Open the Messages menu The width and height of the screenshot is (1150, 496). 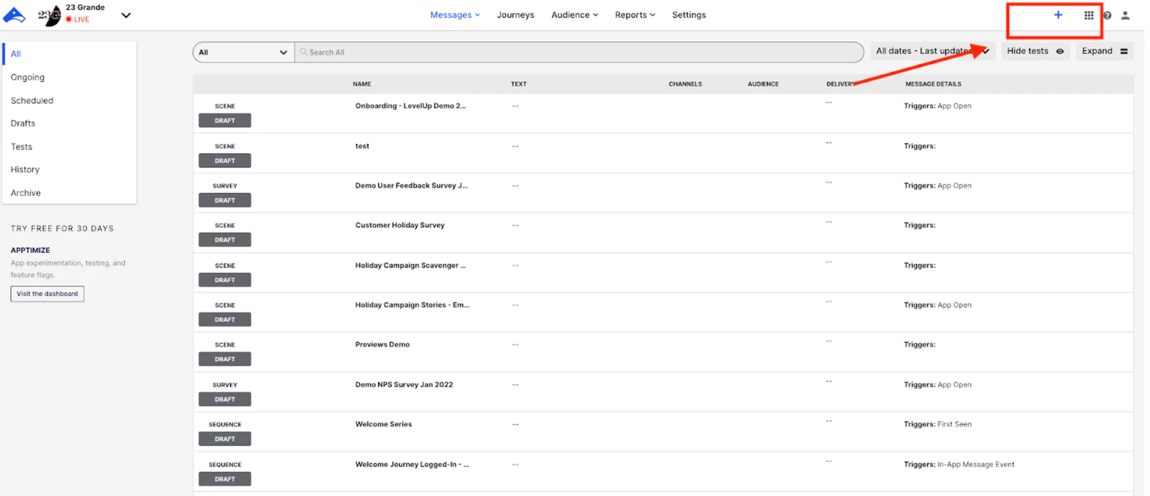(x=454, y=15)
